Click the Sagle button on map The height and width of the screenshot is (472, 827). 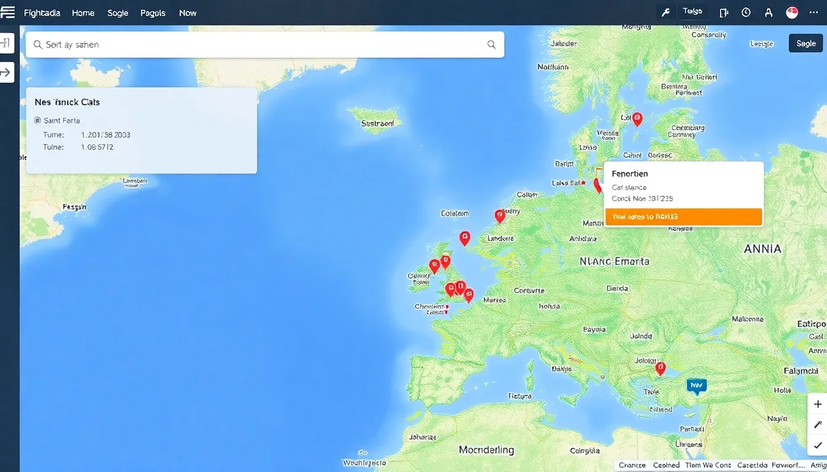(x=805, y=43)
